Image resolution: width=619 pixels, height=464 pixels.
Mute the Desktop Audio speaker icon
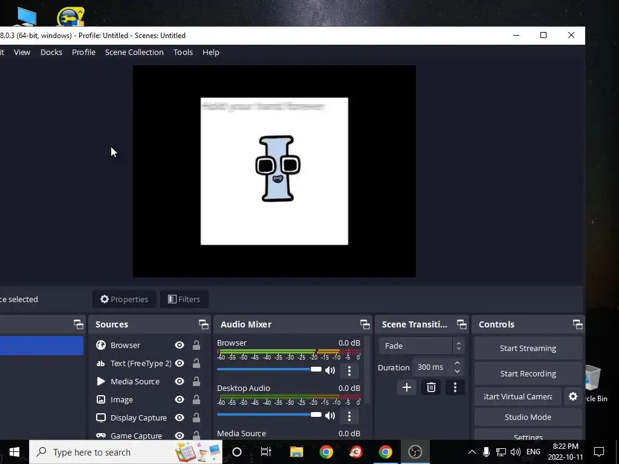pos(330,416)
